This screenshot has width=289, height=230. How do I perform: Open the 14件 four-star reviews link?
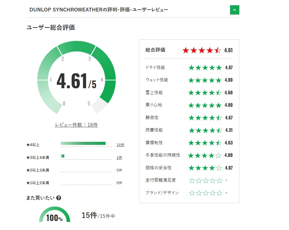(x=120, y=145)
